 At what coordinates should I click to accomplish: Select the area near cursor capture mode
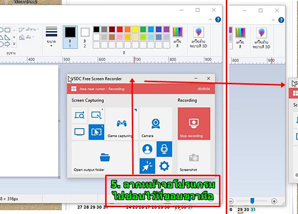pyautogui.click(x=96, y=132)
